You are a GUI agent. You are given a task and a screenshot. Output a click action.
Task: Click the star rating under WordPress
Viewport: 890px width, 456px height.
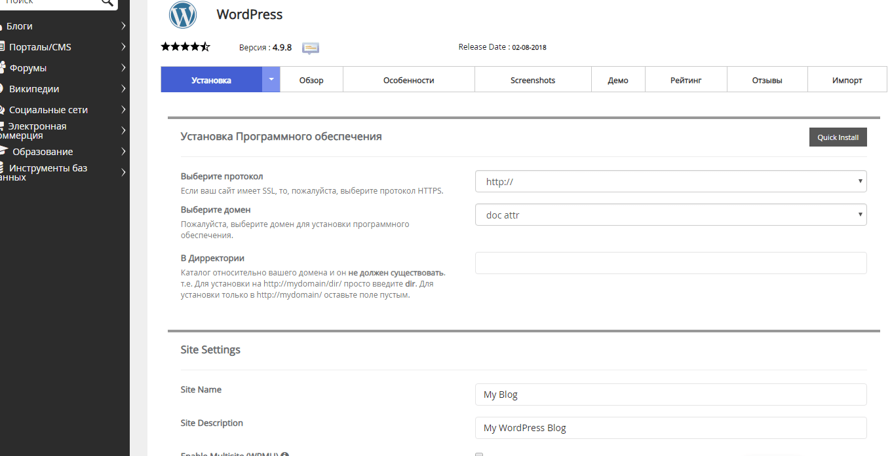[x=185, y=47]
